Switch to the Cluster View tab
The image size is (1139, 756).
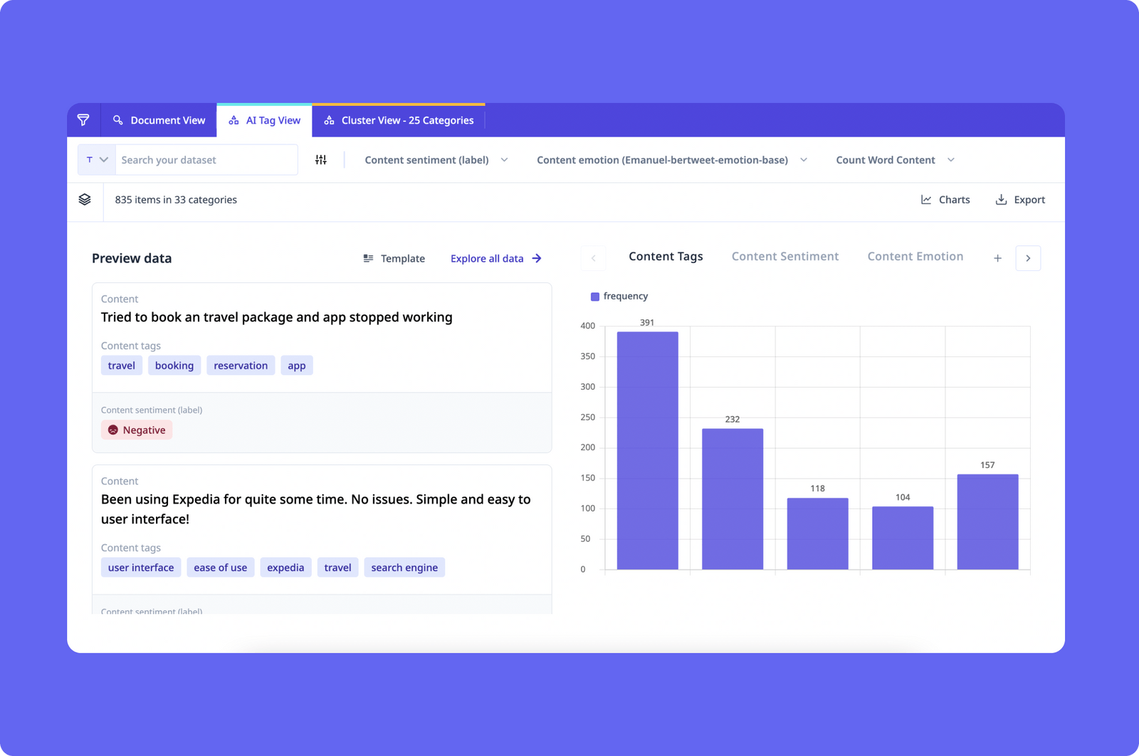tap(399, 119)
